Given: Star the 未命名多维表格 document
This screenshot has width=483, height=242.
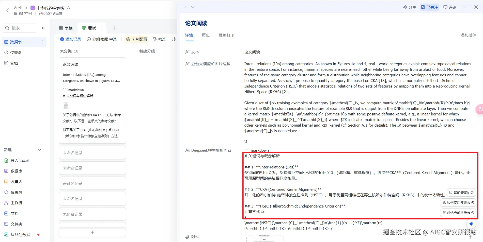Looking at the screenshot, I should (68, 8).
